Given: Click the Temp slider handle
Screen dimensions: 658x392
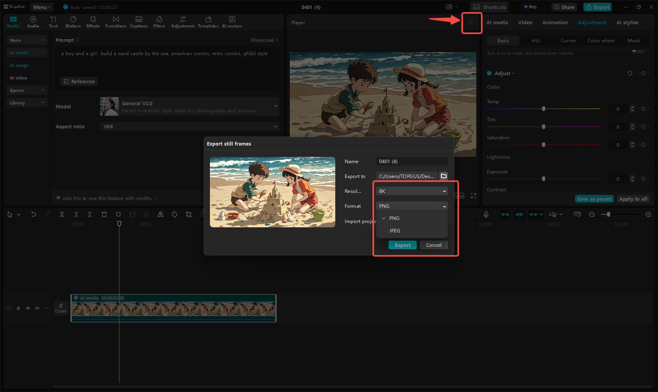Looking at the screenshot, I should click(543, 109).
